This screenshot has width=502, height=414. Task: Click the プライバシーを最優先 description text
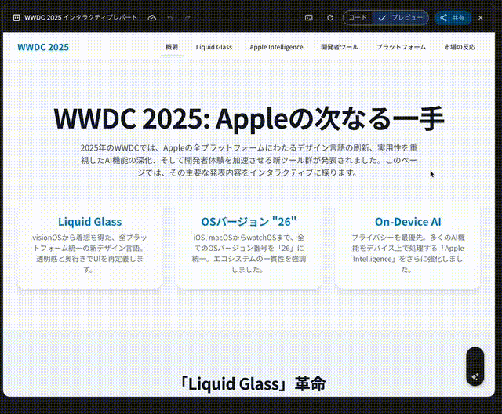(408, 253)
